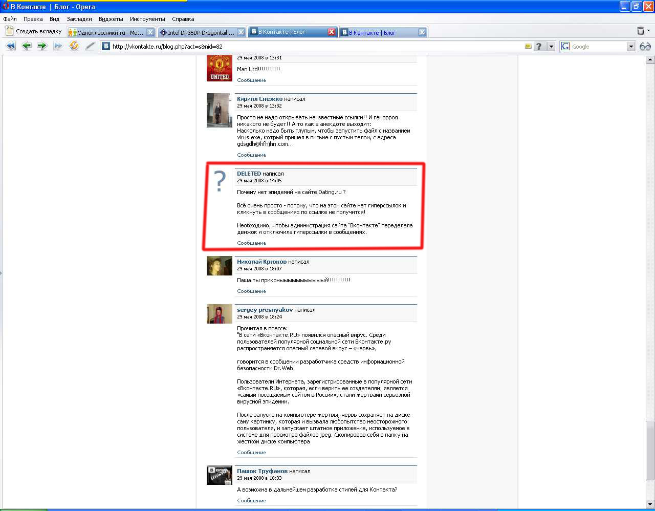Image resolution: width=655 pixels, height=511 pixels.
Task: Open the Виджеты menu
Action: (111, 19)
